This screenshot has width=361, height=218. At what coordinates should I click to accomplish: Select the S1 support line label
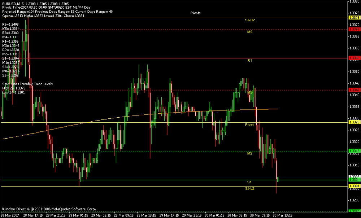tap(249, 182)
